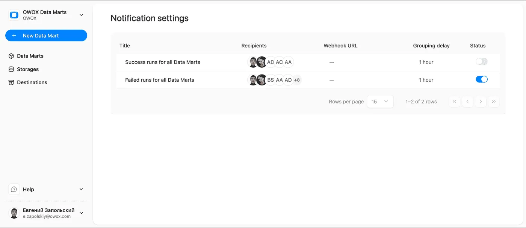Open the Rows per page dropdown
The image size is (526, 228).
(x=380, y=101)
